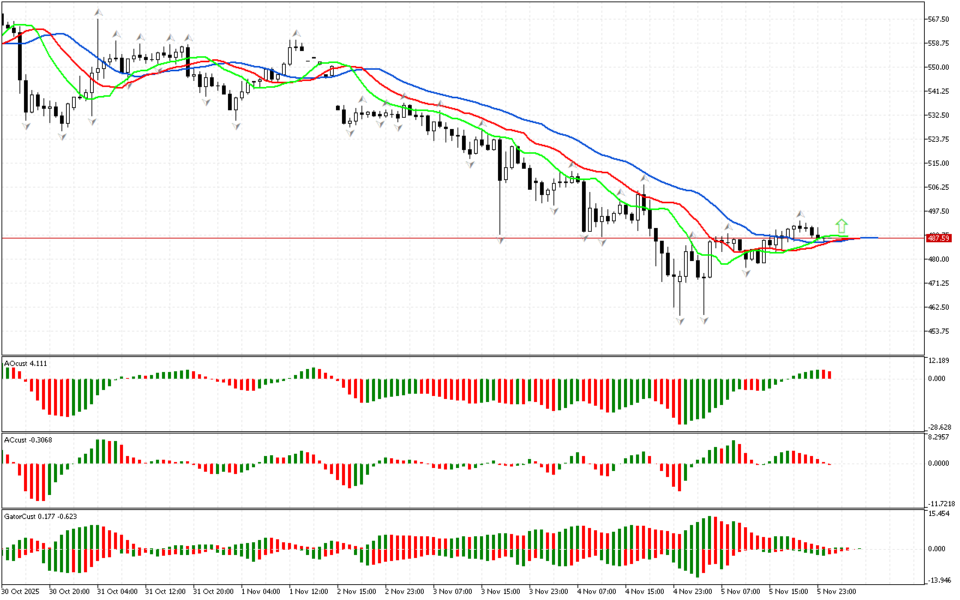
Task: Click the rightmost of two lowest down fractals
Action: coord(704,320)
